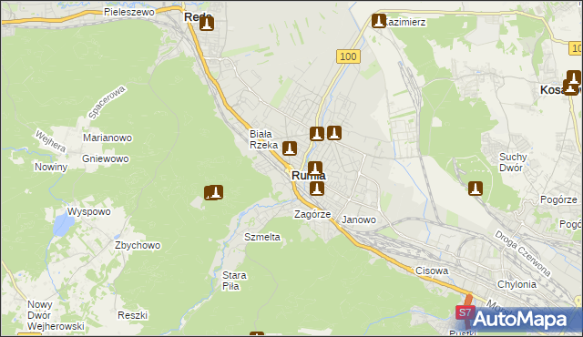Click the monument icon beside Kazimierz
The image size is (583, 337).
pyautogui.click(x=379, y=21)
